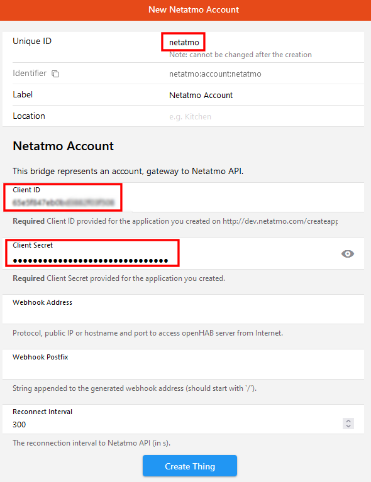Click the Unique ID row label
Screen dimensions: 371x482
pos(32,41)
